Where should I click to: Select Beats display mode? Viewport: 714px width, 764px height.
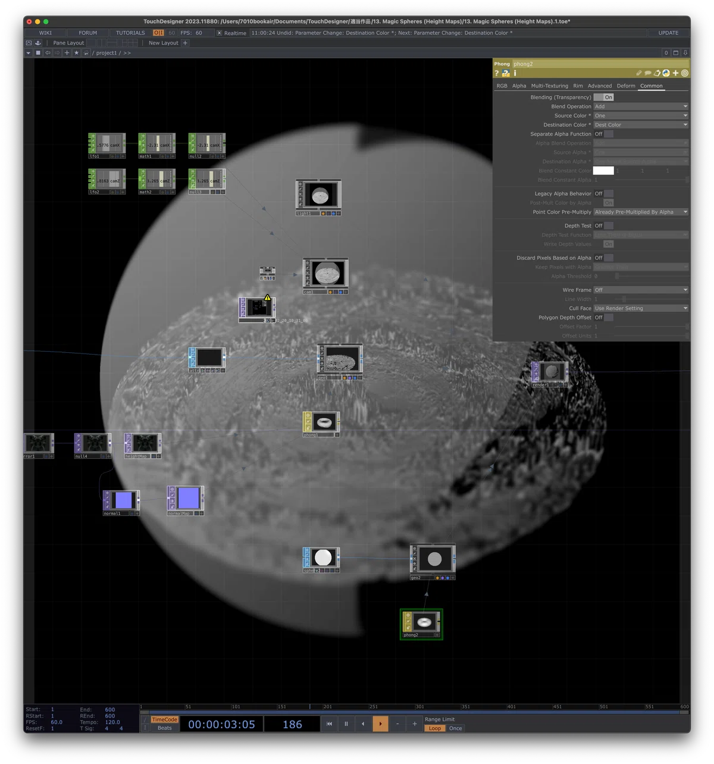[x=164, y=728]
